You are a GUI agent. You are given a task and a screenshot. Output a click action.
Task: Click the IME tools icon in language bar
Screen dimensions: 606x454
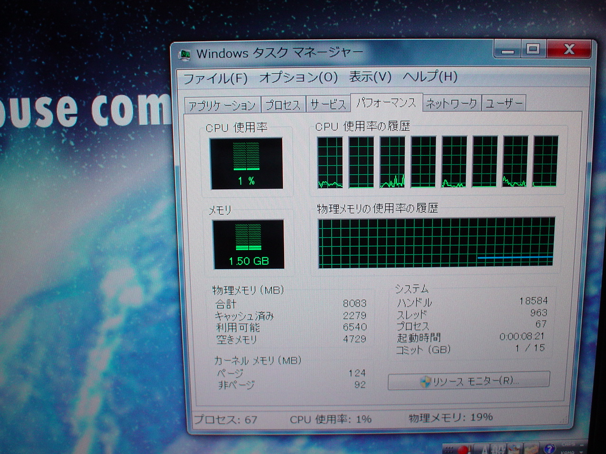(532, 449)
